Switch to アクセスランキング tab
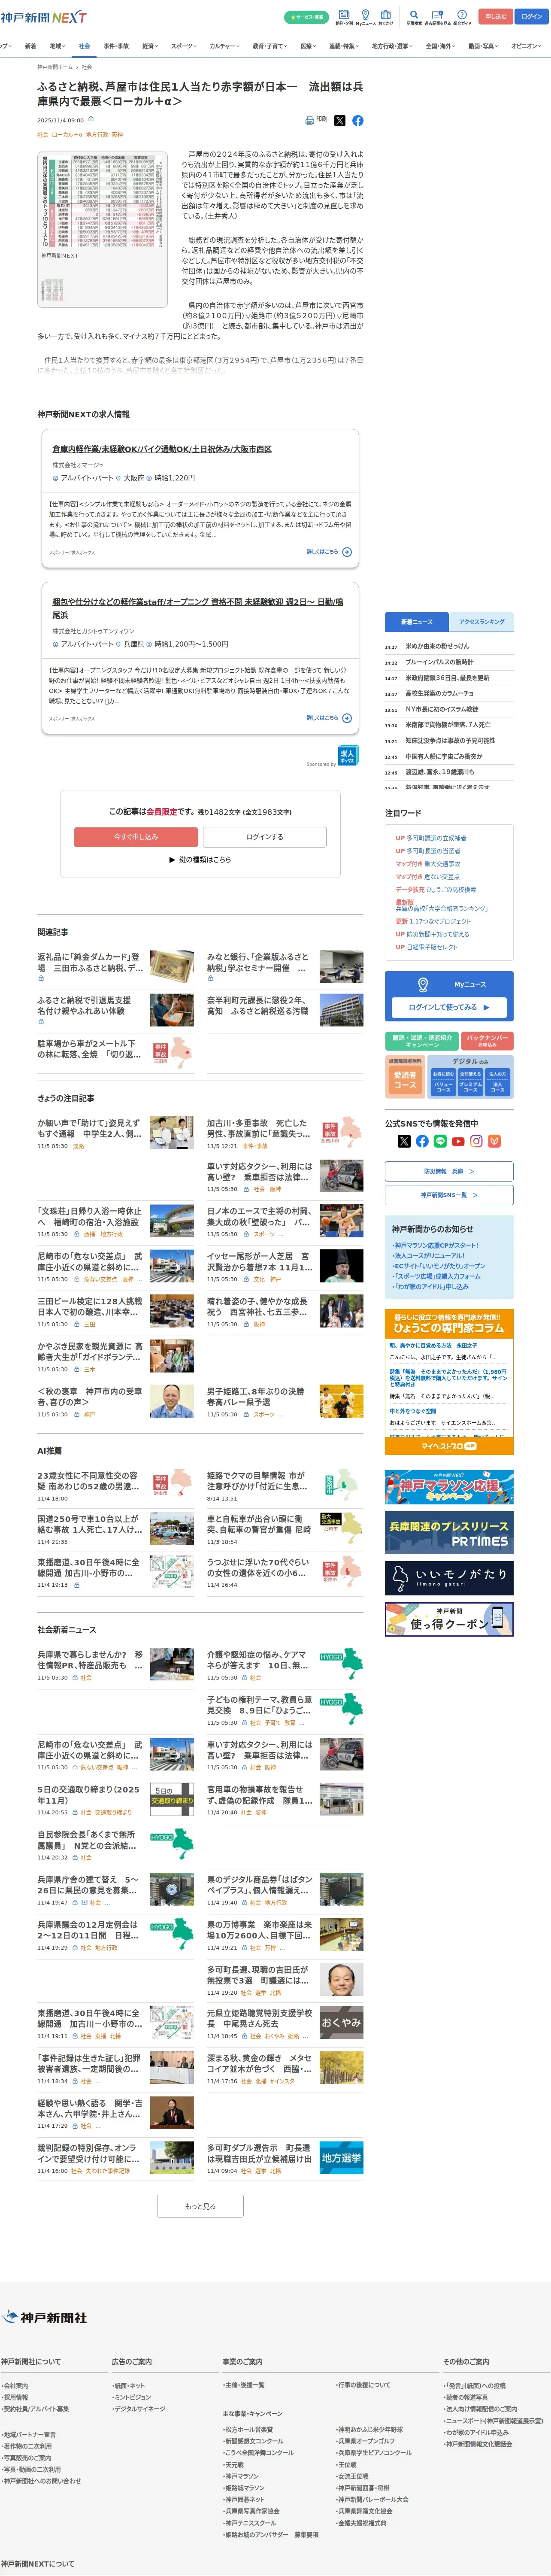The width and height of the screenshot is (551, 2576). (x=482, y=622)
